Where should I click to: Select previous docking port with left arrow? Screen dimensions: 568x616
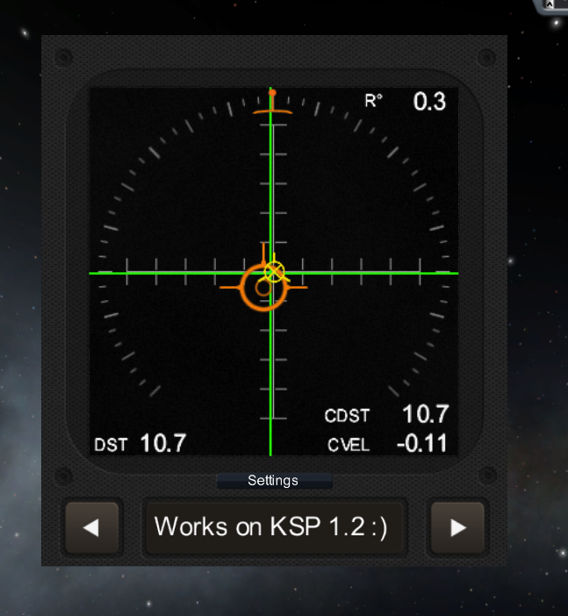pyautogui.click(x=92, y=527)
